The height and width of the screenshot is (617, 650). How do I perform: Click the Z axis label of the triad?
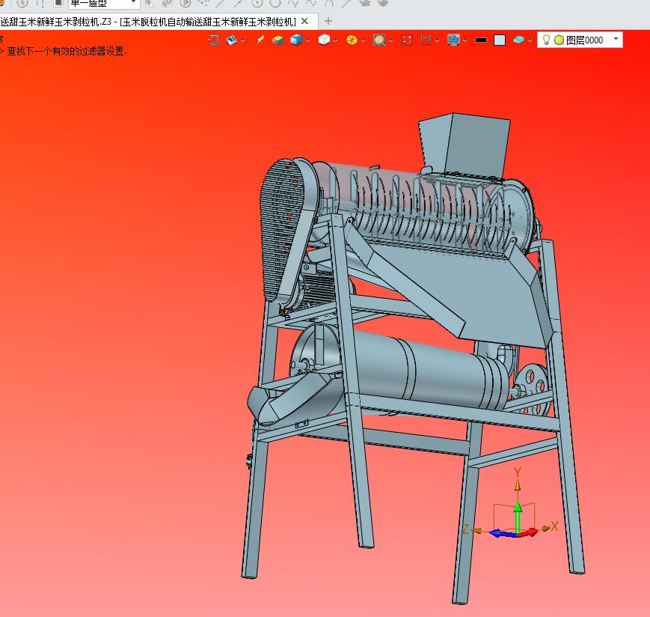click(465, 529)
